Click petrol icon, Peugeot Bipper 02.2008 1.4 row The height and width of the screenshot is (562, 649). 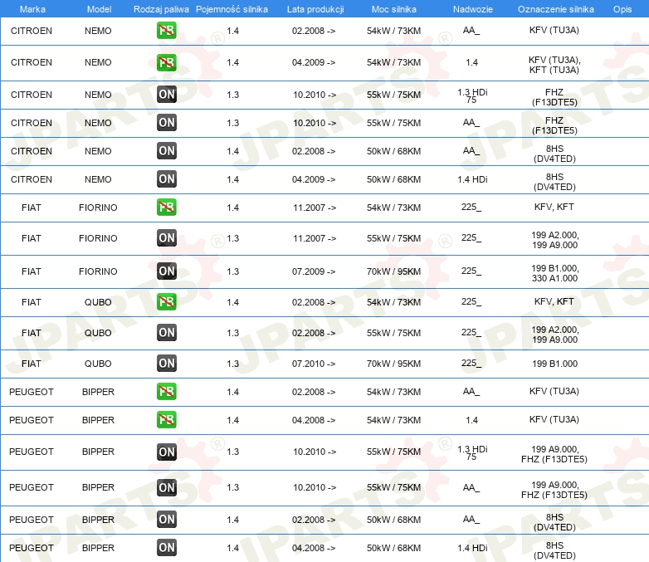coord(166,391)
